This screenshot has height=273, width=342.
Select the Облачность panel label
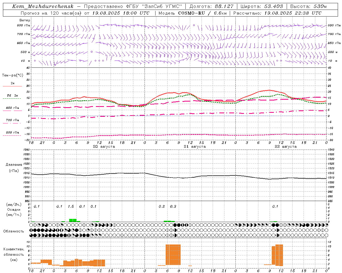(14, 231)
